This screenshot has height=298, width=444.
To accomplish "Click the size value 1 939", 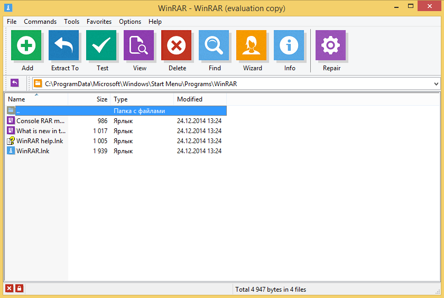I will point(100,151).
